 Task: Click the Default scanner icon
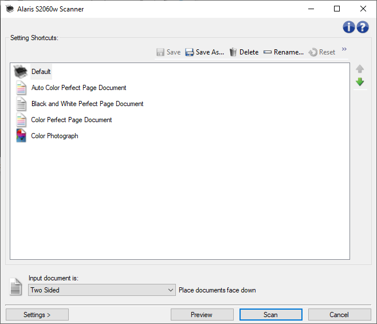coord(21,72)
